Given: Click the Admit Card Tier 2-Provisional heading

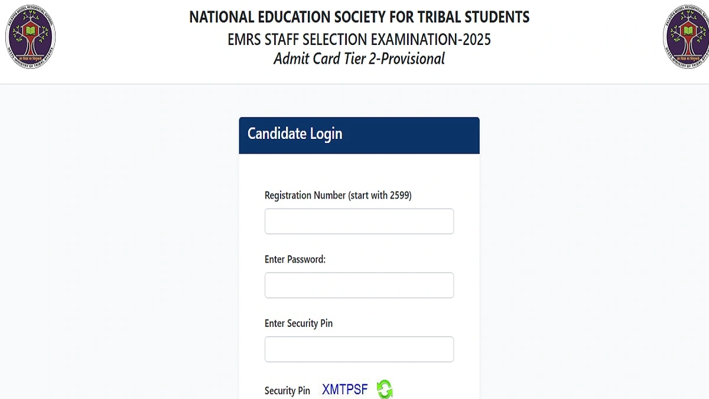Looking at the screenshot, I should coord(359,59).
